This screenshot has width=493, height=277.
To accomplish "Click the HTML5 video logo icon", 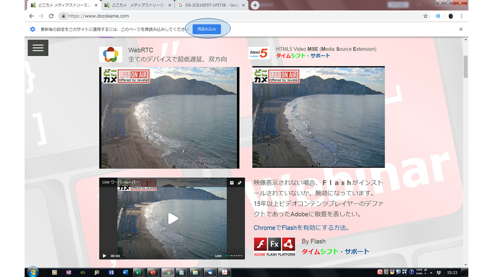I will [259, 53].
